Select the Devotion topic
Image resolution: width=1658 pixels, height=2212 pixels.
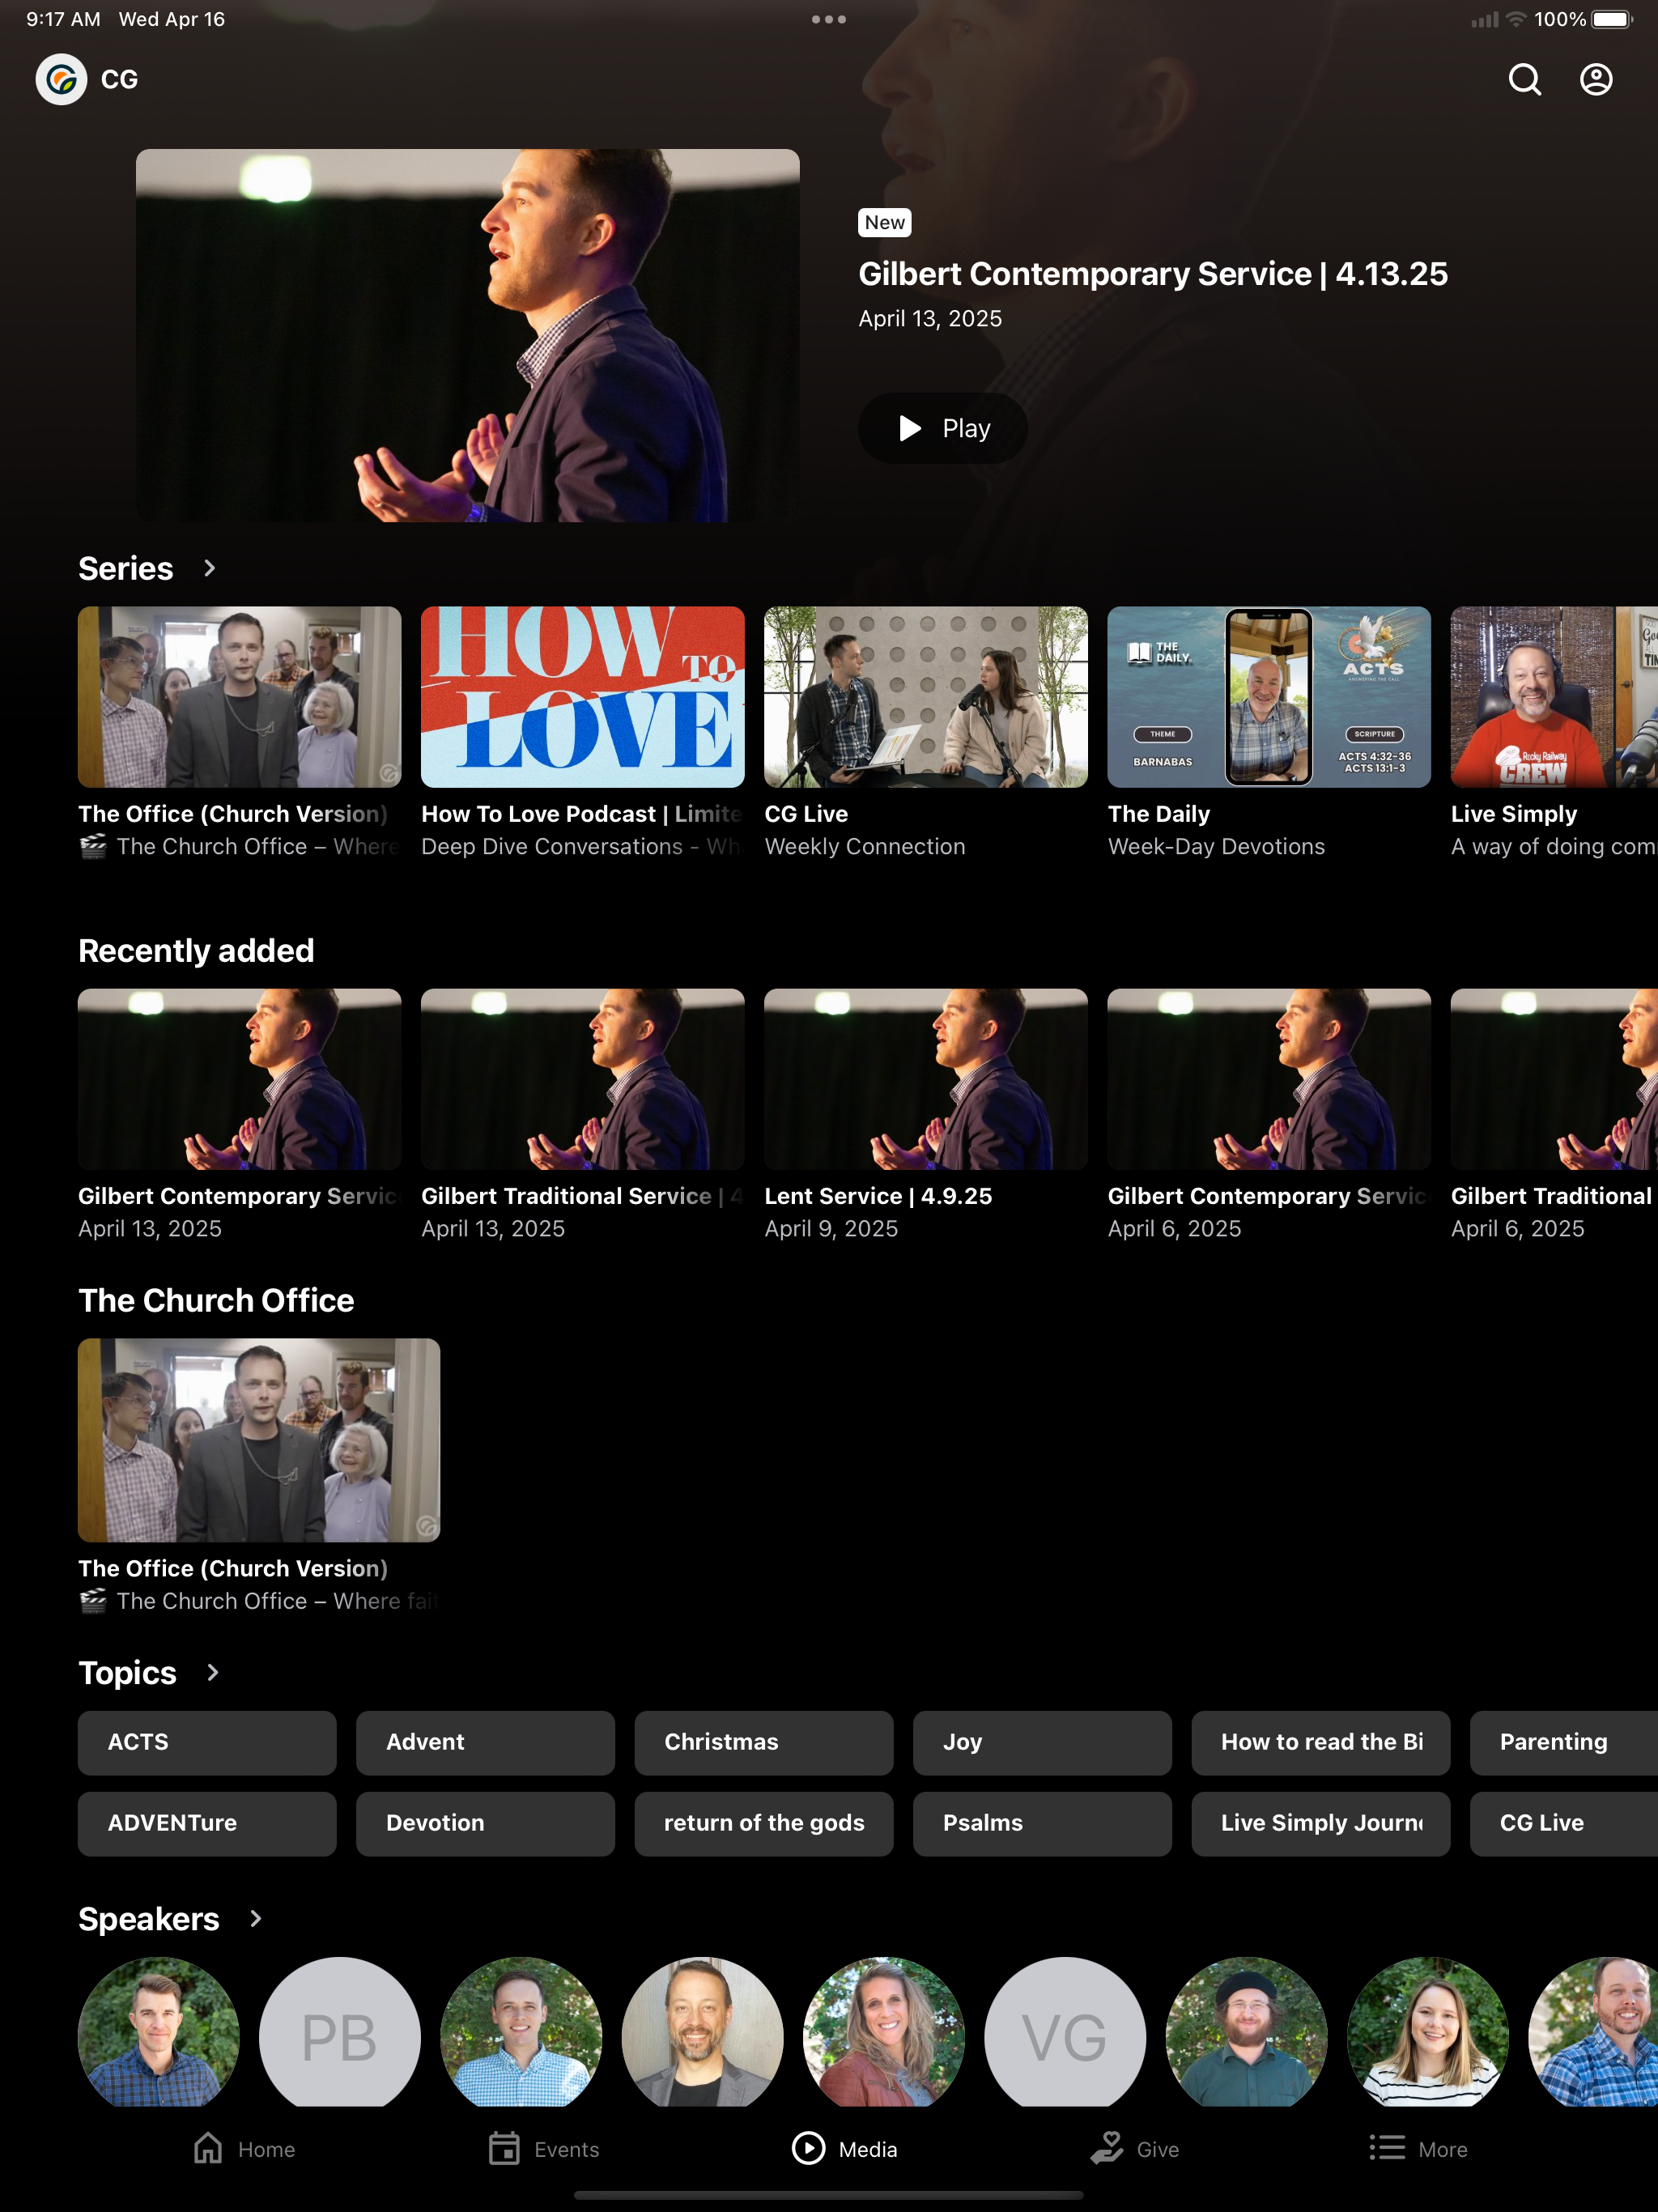(485, 1823)
